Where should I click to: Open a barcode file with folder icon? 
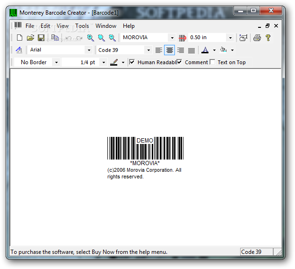pos(30,38)
